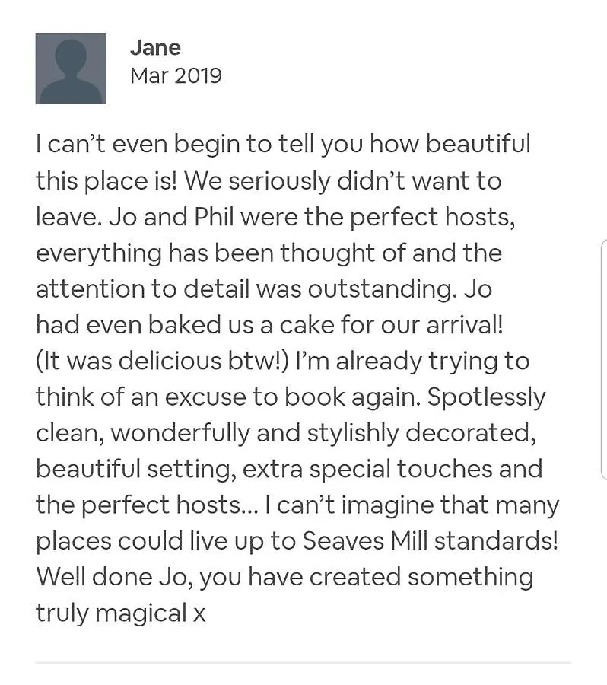Click Jane's default profile avatar
Image resolution: width=607 pixels, height=685 pixels.
(71, 68)
